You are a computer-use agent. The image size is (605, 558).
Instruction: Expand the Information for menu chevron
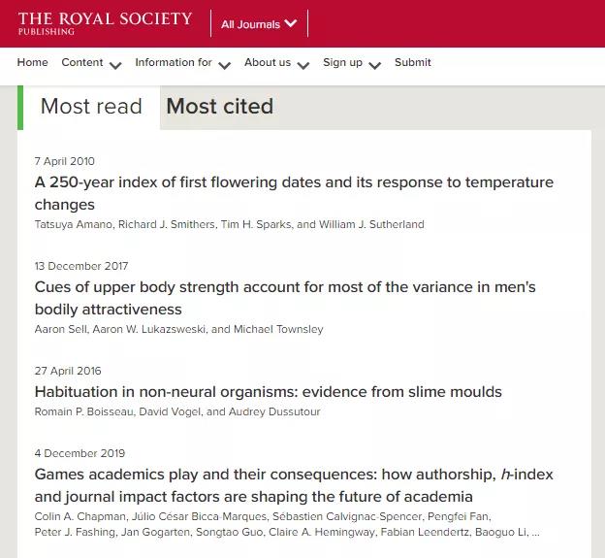coord(225,65)
